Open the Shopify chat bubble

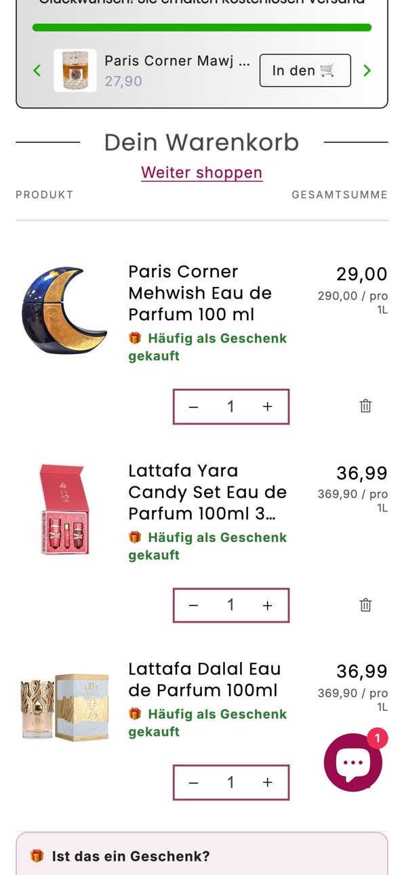353,762
